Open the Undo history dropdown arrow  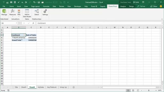36,2
